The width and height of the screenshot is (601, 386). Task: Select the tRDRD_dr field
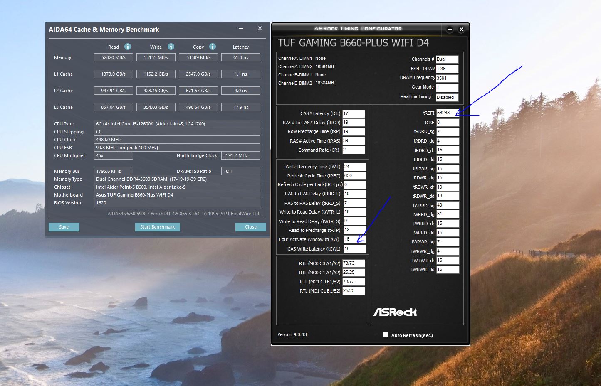click(448, 150)
